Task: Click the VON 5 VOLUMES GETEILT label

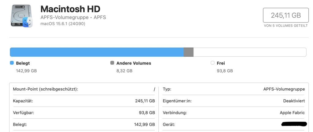Action: click(x=286, y=26)
